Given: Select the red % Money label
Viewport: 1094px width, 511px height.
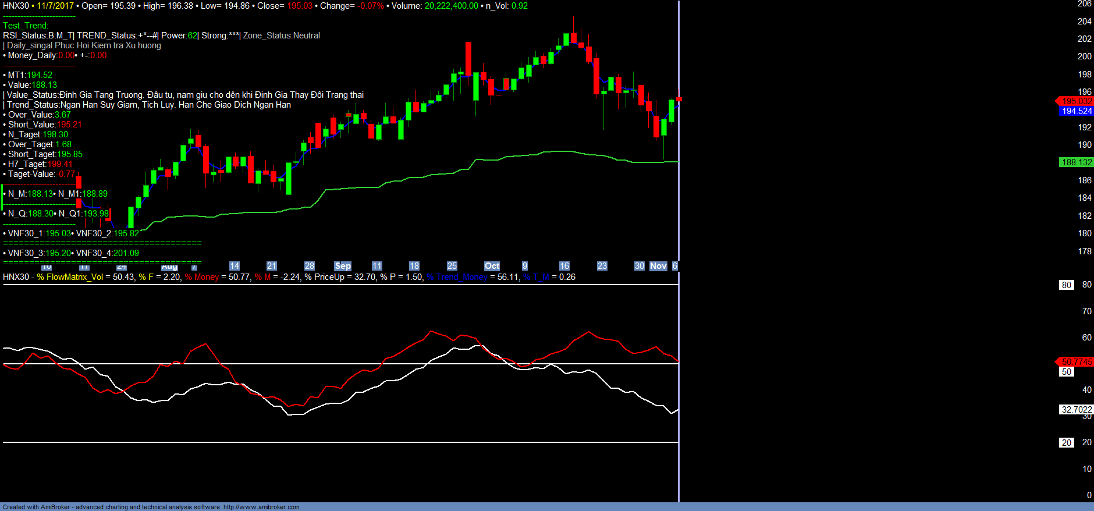Looking at the screenshot, I should tap(202, 277).
